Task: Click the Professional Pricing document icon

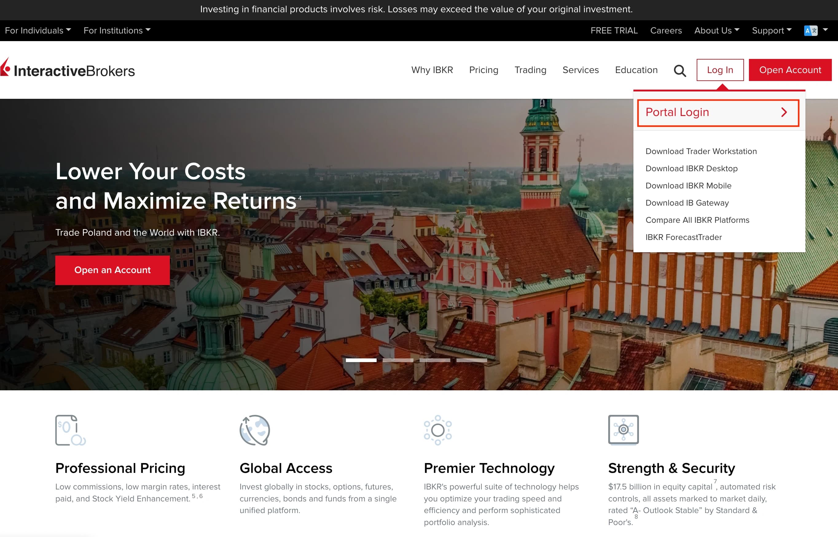Action: 70,430
